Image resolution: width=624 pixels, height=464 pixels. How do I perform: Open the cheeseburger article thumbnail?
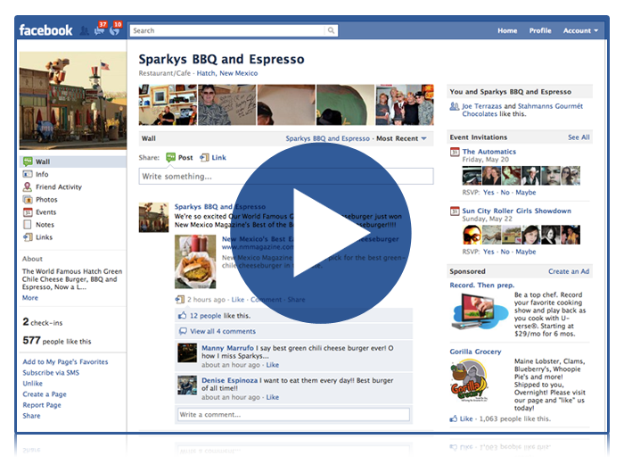click(195, 261)
